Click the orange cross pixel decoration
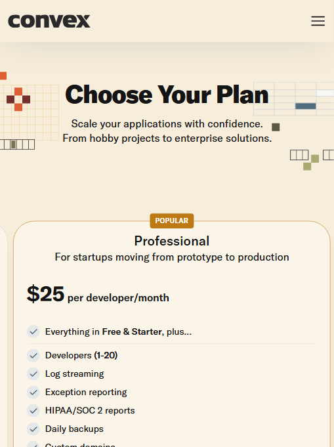334x447 pixels. (18, 99)
